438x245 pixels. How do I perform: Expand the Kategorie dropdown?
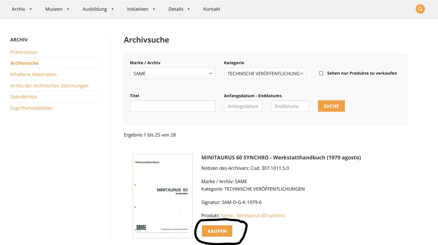pyautogui.click(x=265, y=73)
